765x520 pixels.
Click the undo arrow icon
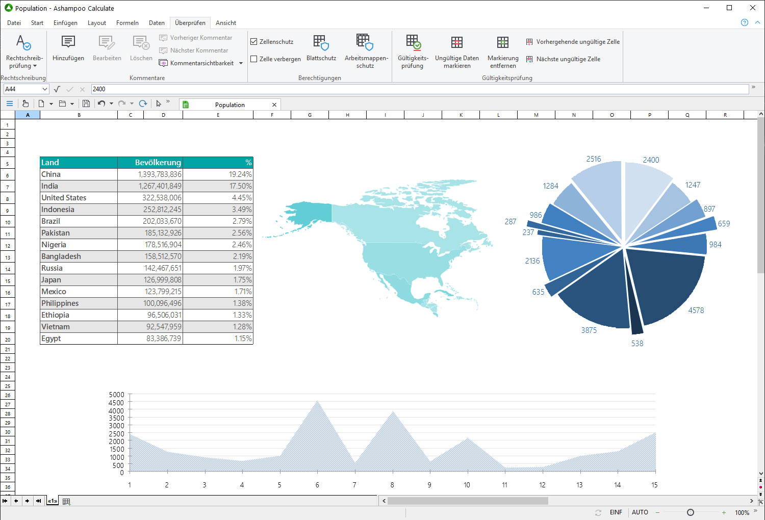(101, 103)
